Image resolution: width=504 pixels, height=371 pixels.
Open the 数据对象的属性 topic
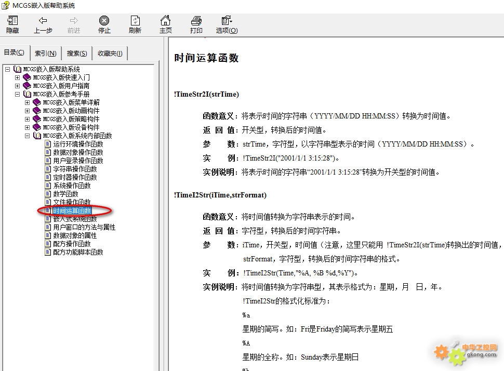[x=75, y=236]
